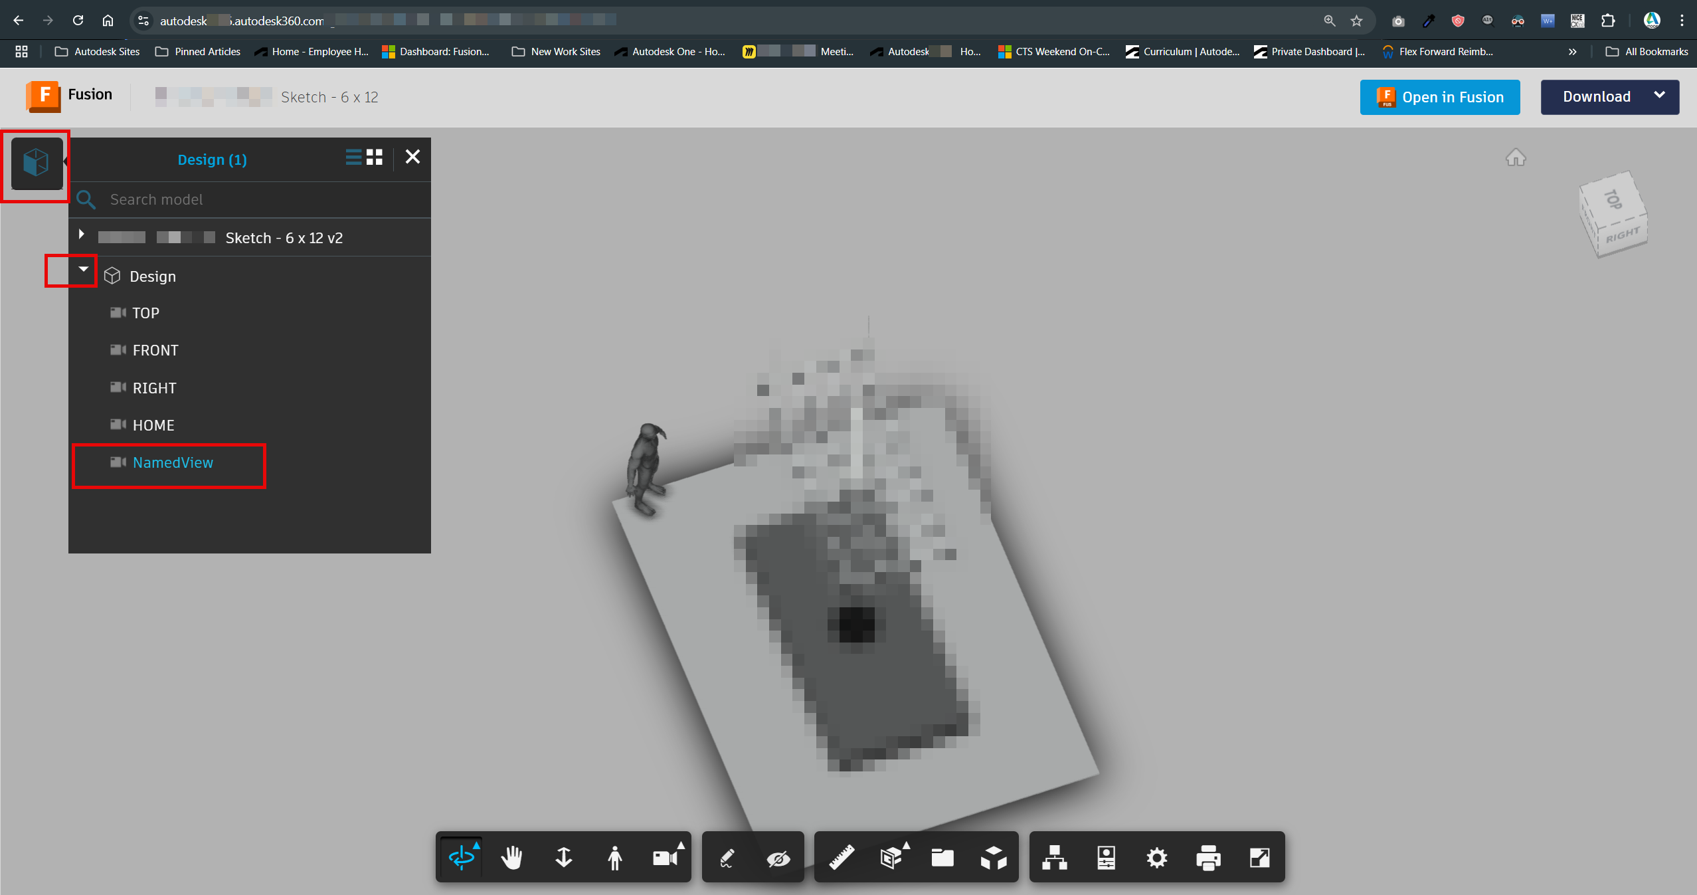Screen dimensions: 1697x895
Task: Expand the Sketch - 6 x 12 v2 node
Action: coord(82,234)
